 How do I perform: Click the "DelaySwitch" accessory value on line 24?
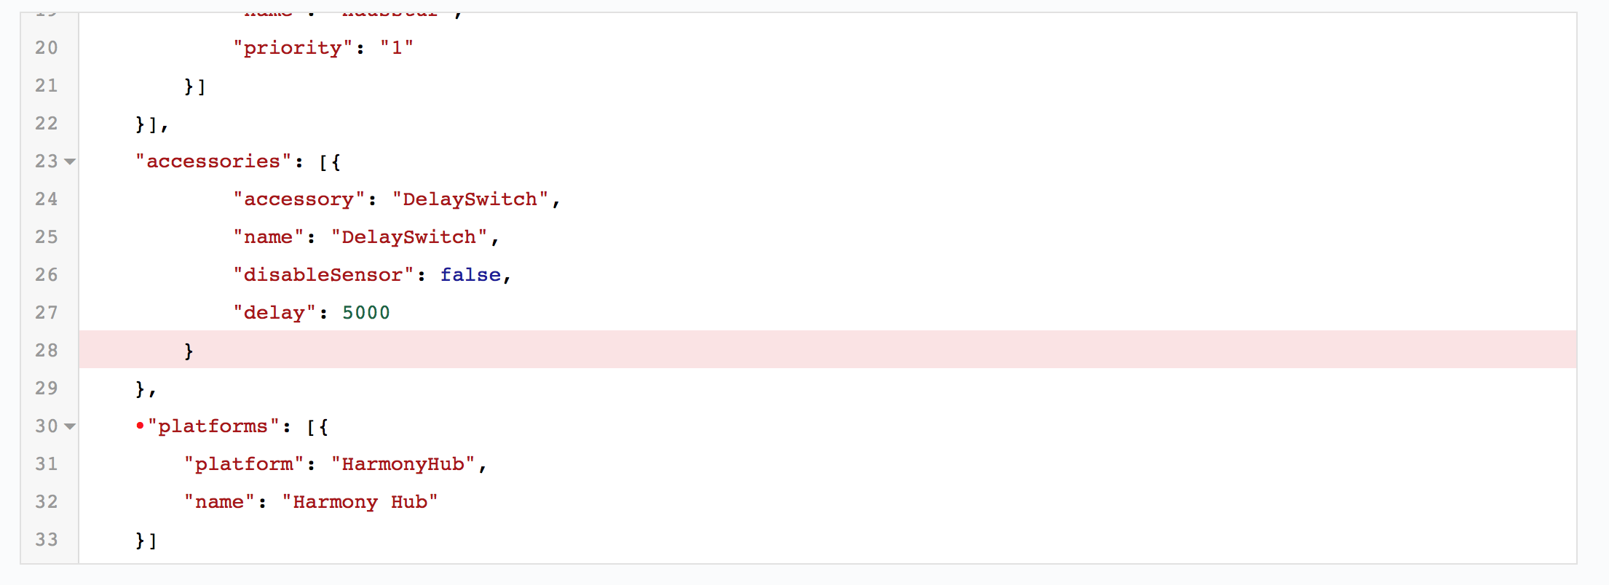click(x=470, y=199)
